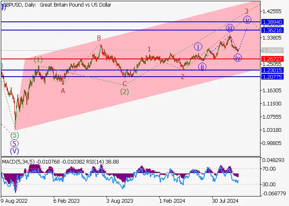Click the 70.00 RSI level label
Image resolution: width=289 pixels, height=206 pixels.
click(x=269, y=169)
